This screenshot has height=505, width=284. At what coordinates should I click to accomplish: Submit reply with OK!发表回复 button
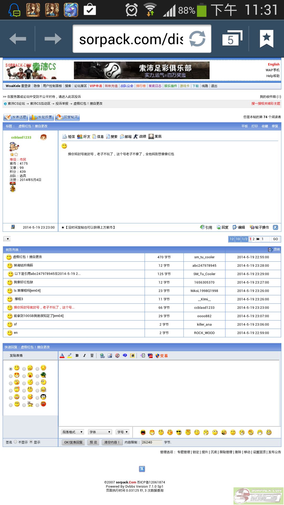tap(73, 442)
